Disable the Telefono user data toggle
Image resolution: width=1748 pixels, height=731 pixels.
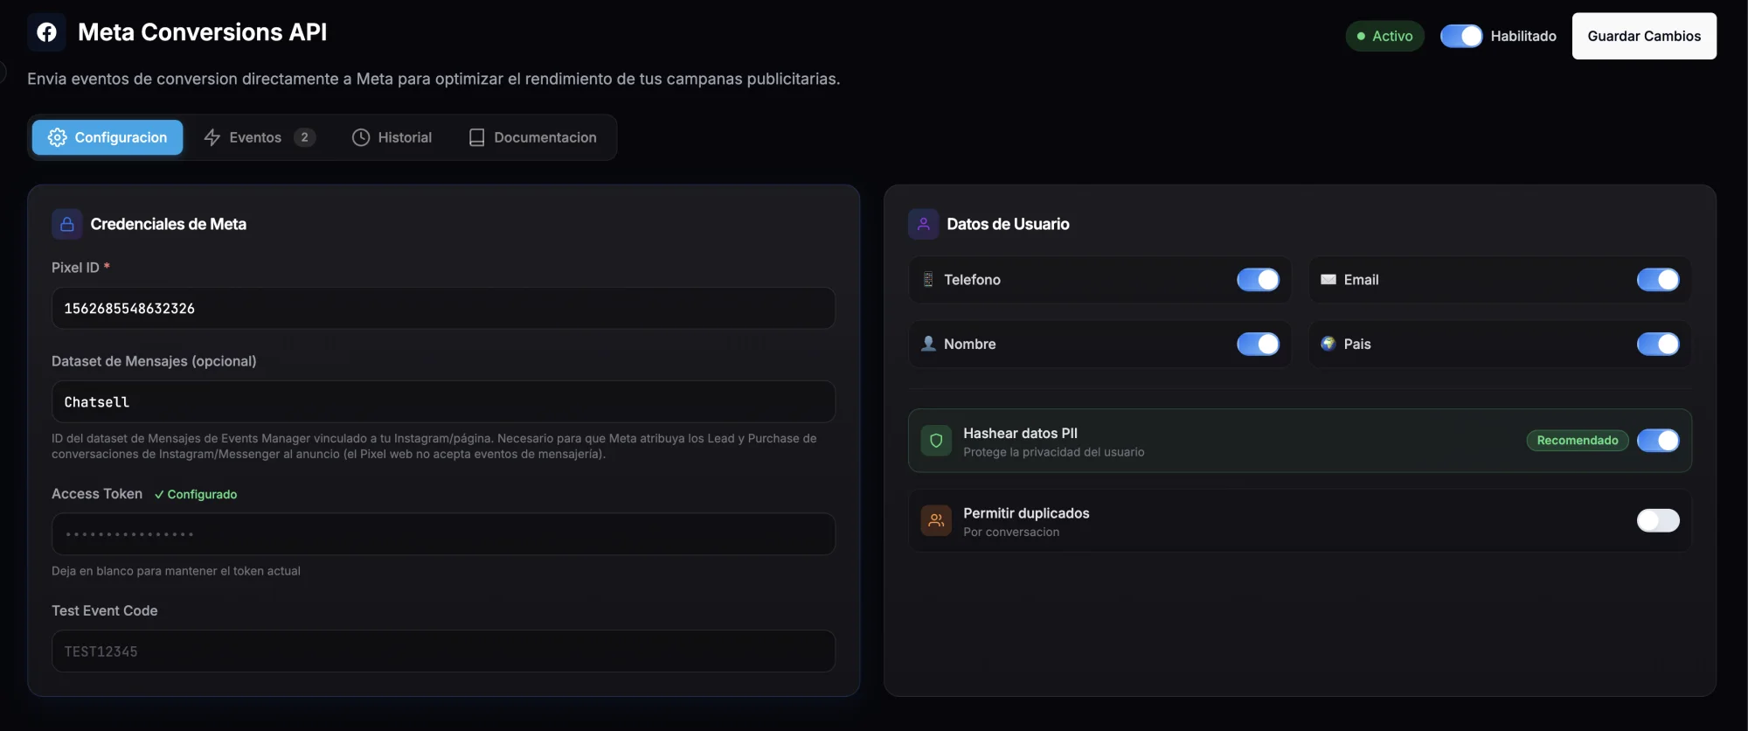[1258, 280]
